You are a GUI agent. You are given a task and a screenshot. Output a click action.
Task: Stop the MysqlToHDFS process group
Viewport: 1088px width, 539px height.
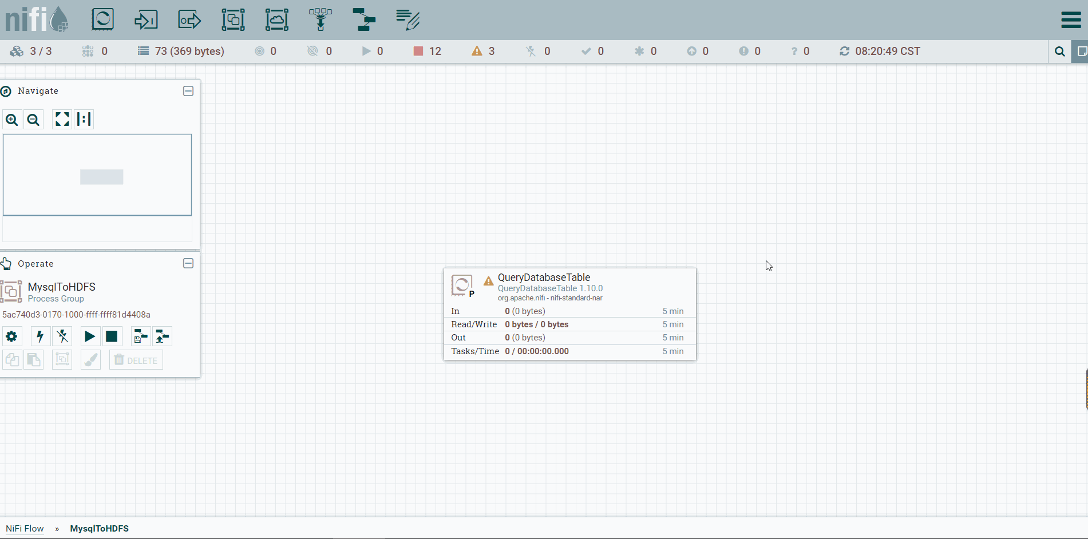coord(112,336)
